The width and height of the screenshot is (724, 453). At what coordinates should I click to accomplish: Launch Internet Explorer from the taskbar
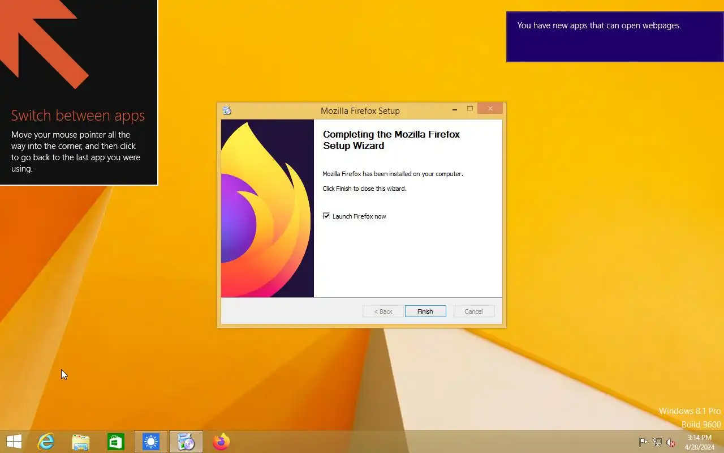coord(45,442)
